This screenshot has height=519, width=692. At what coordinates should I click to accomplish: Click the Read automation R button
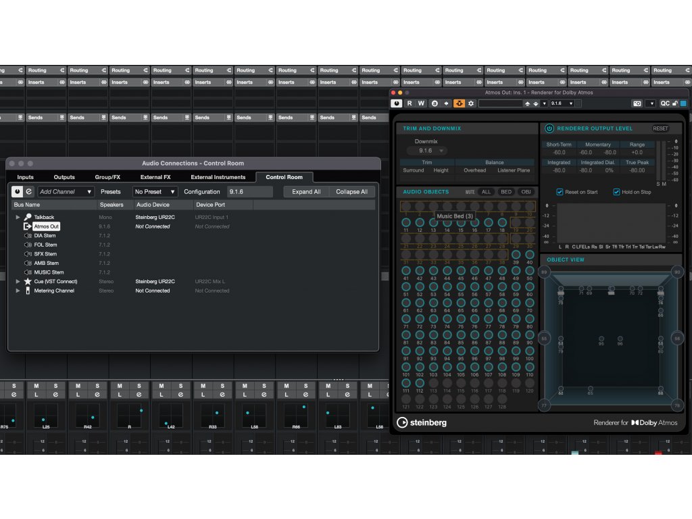[x=410, y=103]
